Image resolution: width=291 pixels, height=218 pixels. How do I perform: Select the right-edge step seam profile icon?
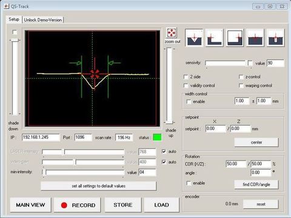[x=235, y=38]
